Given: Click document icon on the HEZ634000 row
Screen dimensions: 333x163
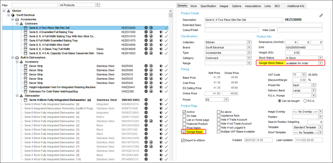Looking at the screenshot, I should tap(151, 45).
